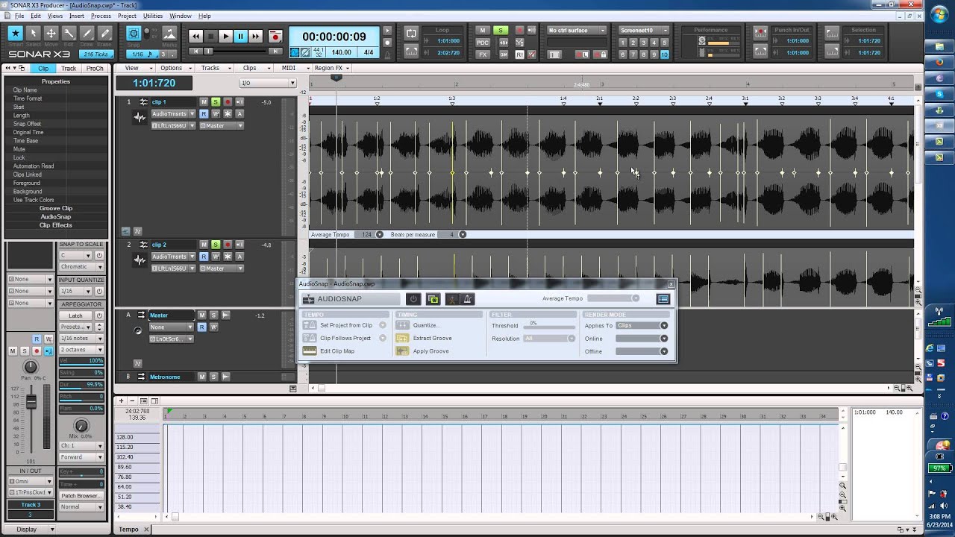Stop playback in transport
The image size is (955, 537).
coord(210,36)
